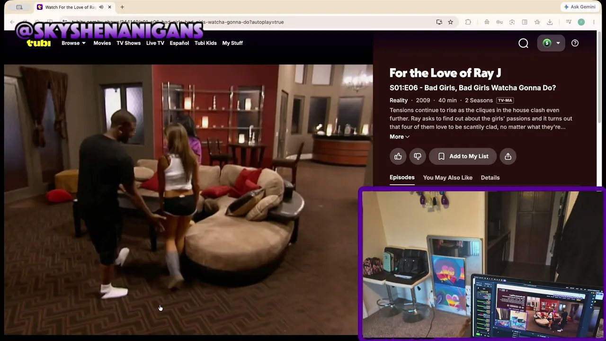
Task: Click the screenshot capture extension icon
Action: 512,22
